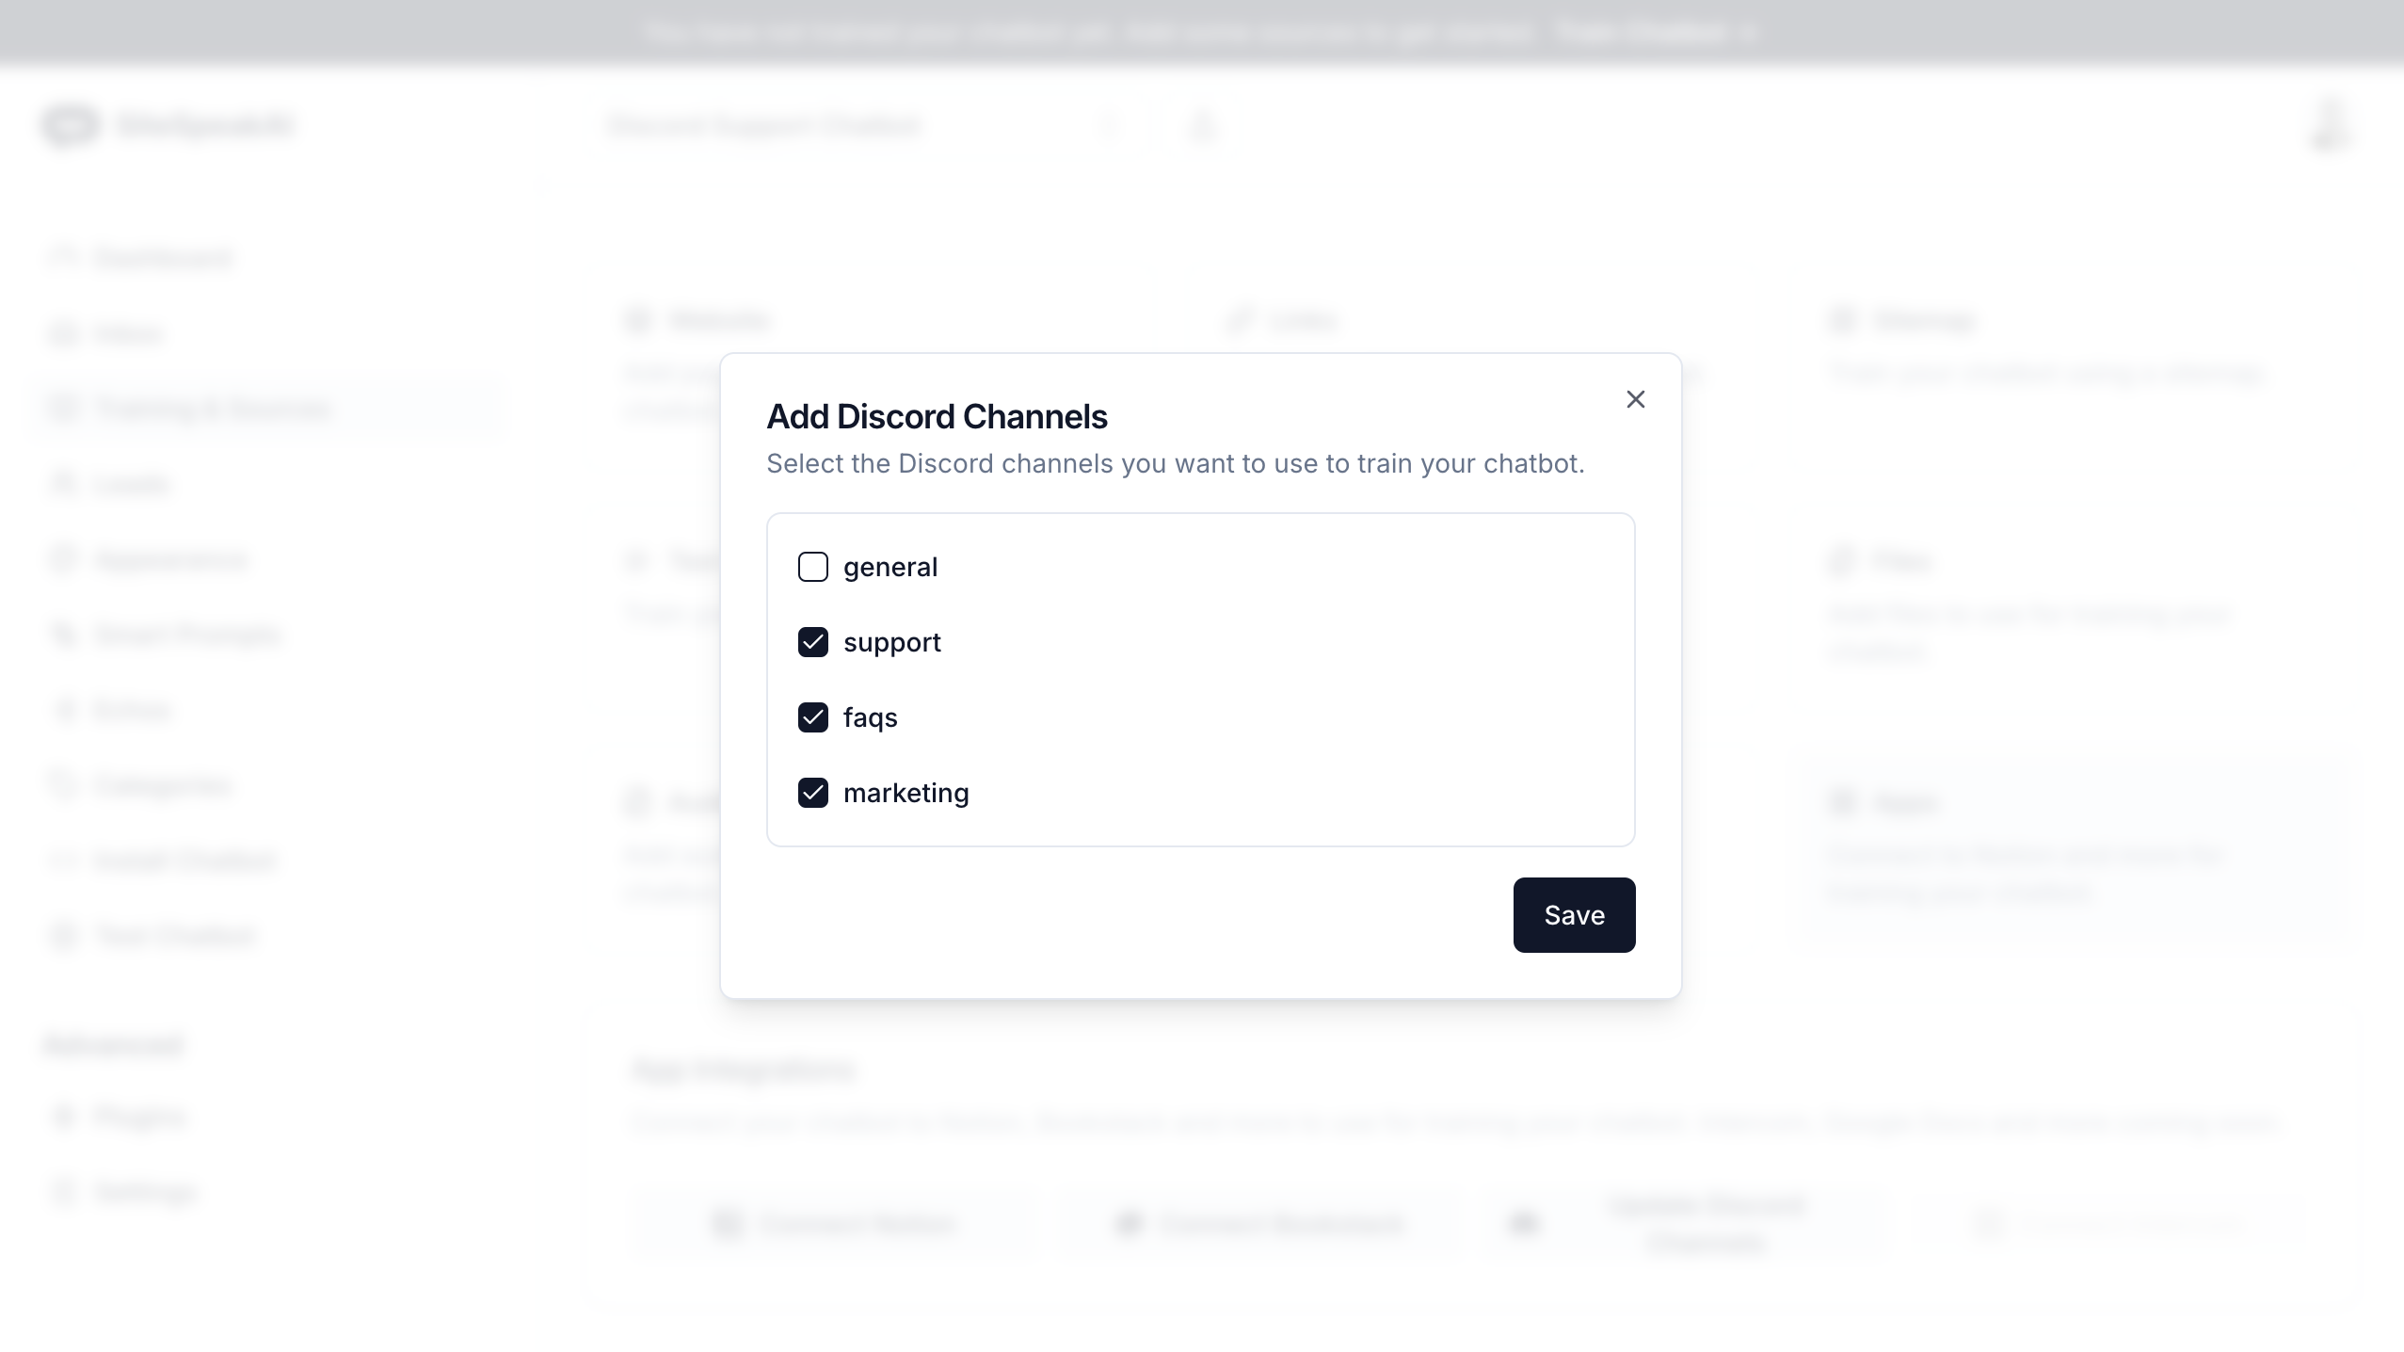This screenshot has height=1352, width=2404.
Task: Click the Plugins icon under Advanced
Action: [64, 1117]
